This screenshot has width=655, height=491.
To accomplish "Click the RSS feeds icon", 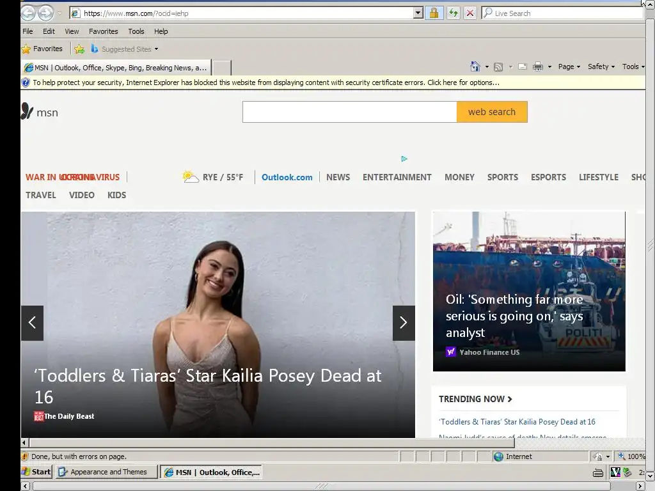I will click(498, 66).
